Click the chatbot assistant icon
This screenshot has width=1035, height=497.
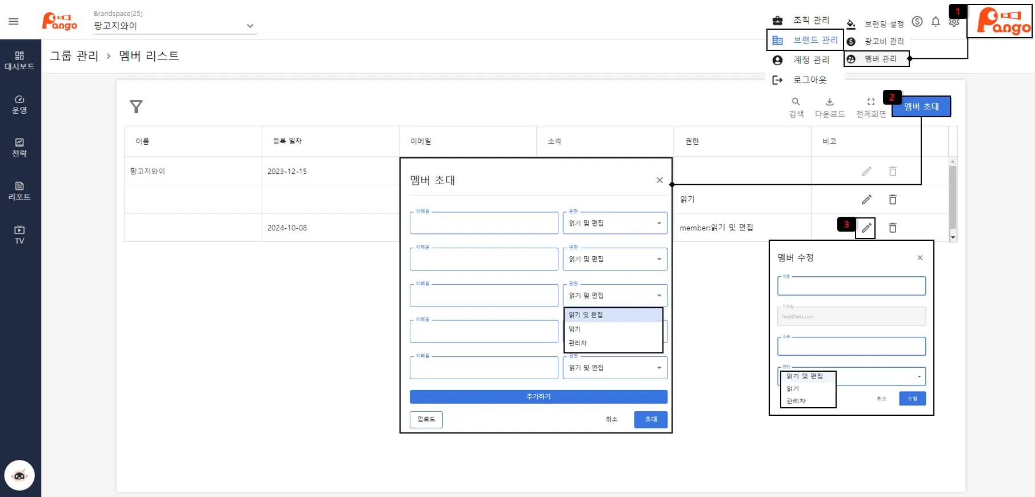point(19,475)
